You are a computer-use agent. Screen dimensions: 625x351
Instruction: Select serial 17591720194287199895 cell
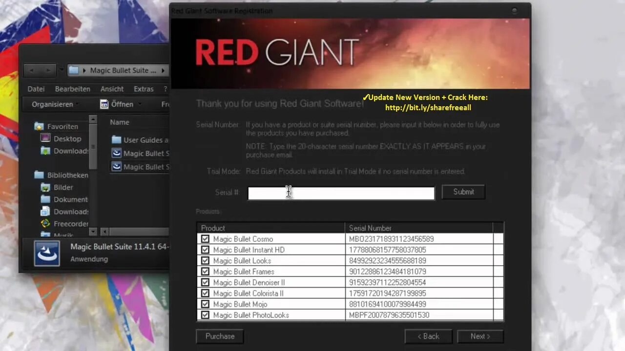[419, 293]
